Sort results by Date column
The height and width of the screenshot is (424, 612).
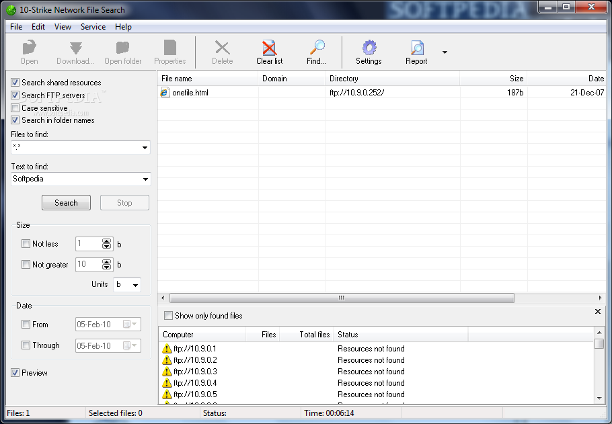567,79
